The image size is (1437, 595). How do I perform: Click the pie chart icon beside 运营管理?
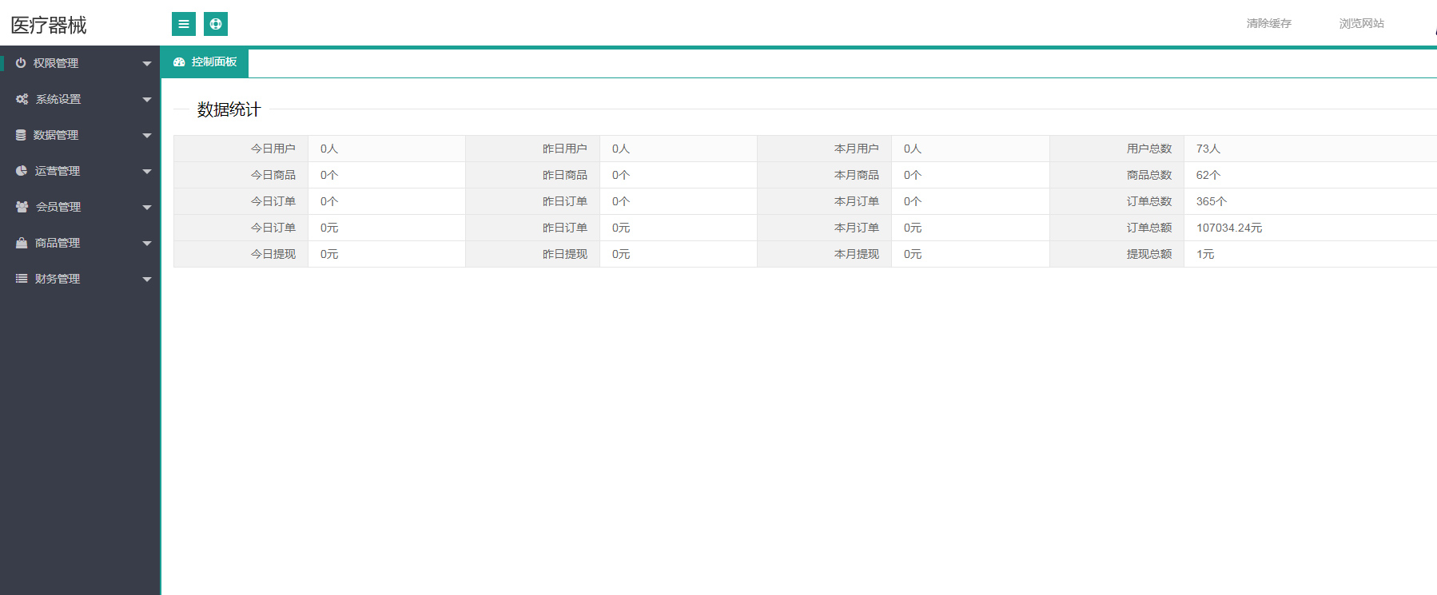(x=22, y=171)
